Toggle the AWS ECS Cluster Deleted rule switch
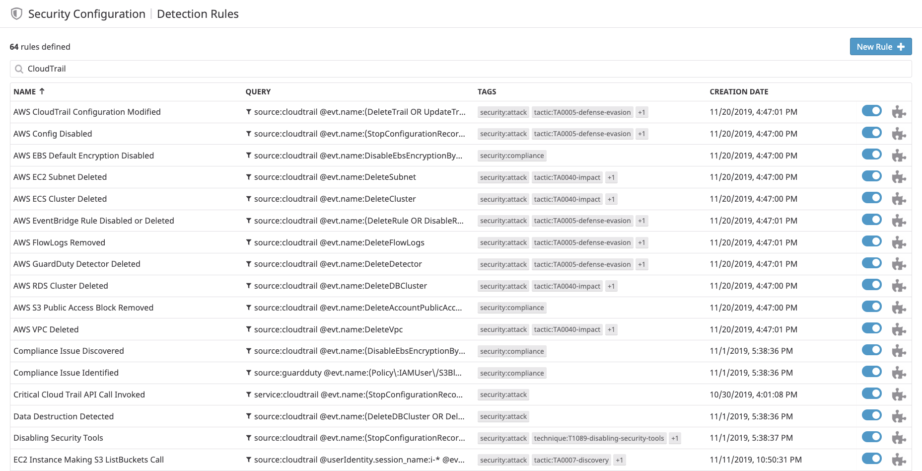 click(871, 198)
